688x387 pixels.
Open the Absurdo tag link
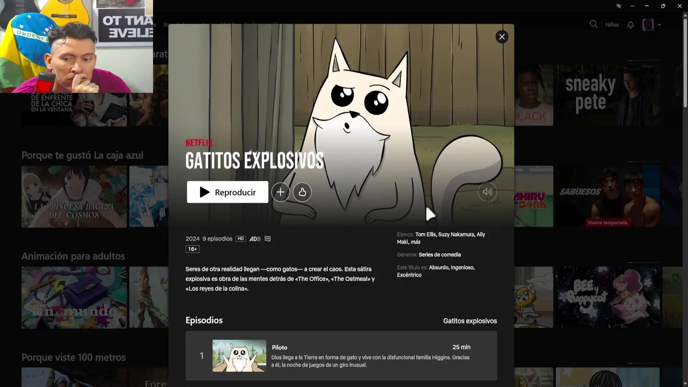tap(439, 267)
